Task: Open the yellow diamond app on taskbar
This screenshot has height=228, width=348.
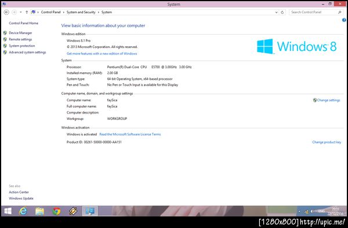Action: coord(73,211)
